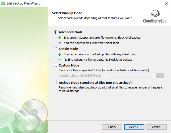Click blue minus icon under Advanced Mode
Viewport: 171px width, 133px height.
60,43
